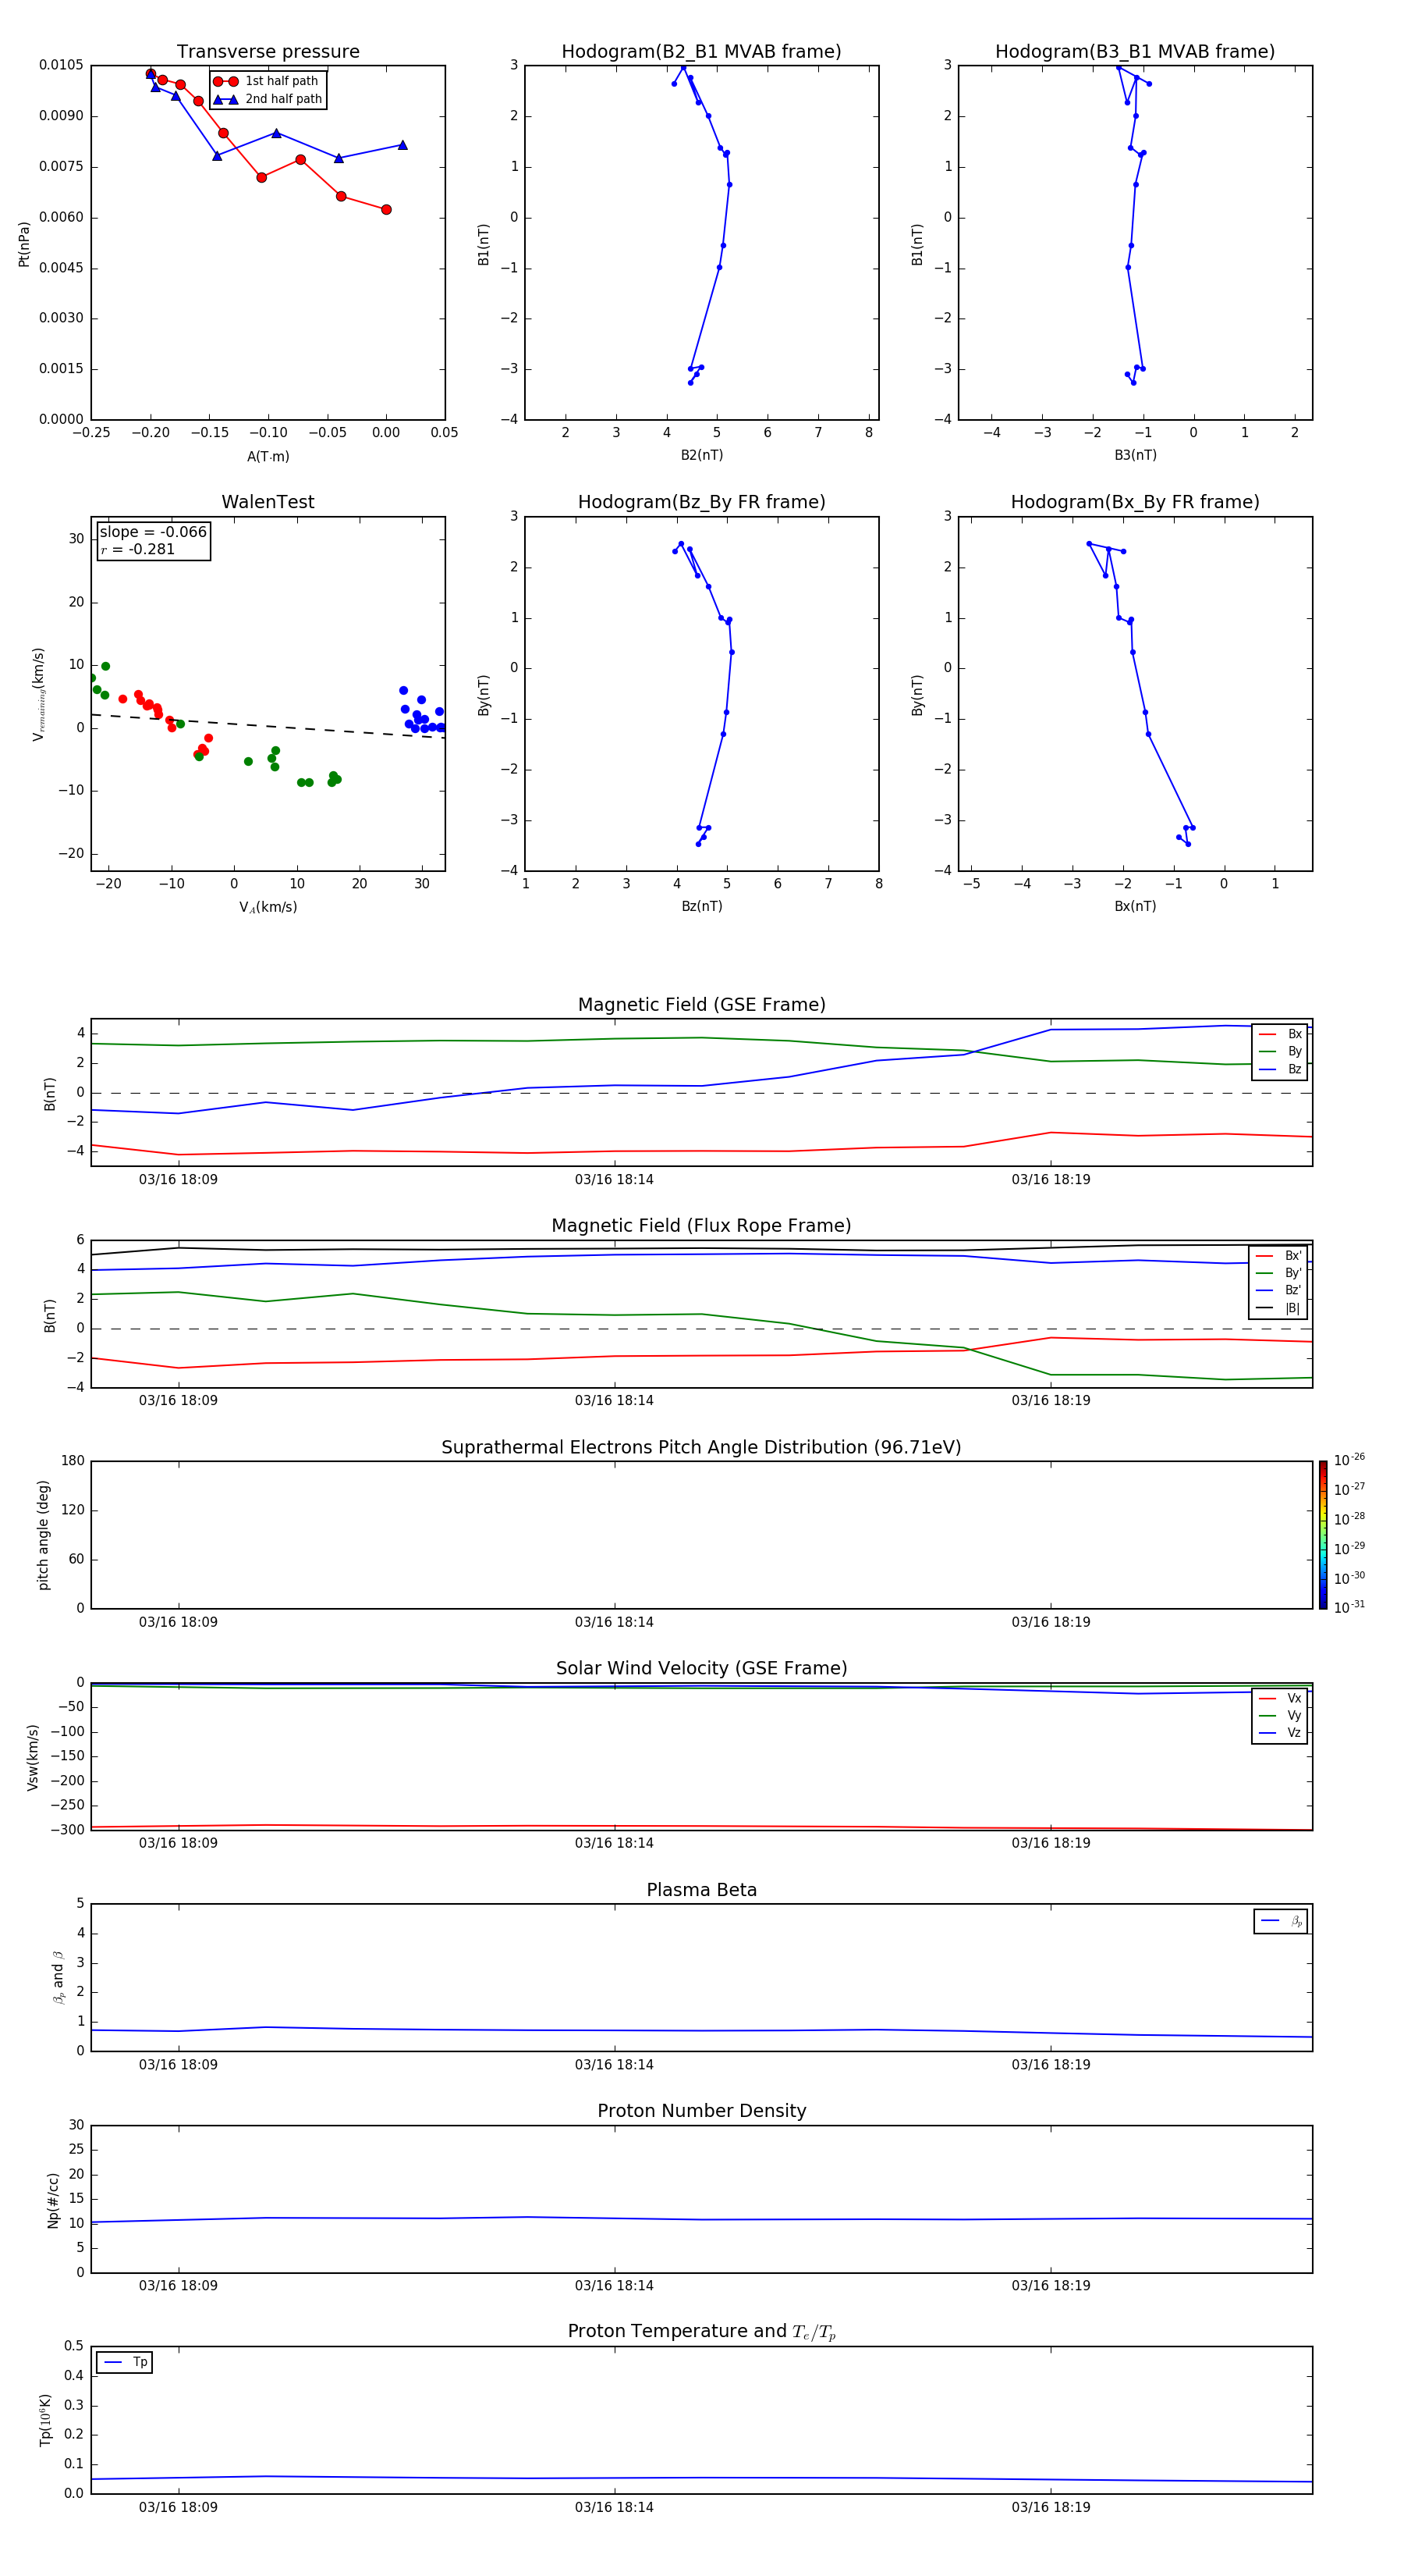Select the "1st half path" legend entry
Screen dimensions: 1404x2576
pos(267,81)
